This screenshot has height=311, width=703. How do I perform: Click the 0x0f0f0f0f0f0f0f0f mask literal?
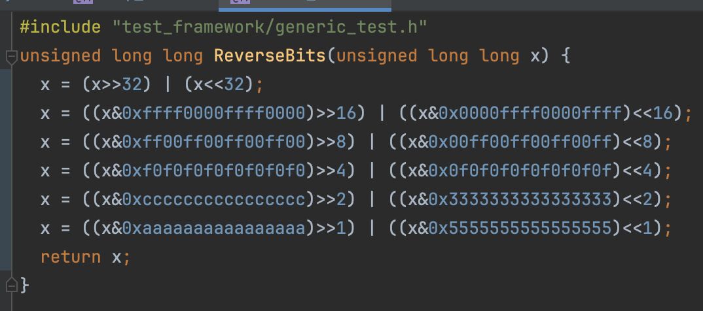pos(520,171)
